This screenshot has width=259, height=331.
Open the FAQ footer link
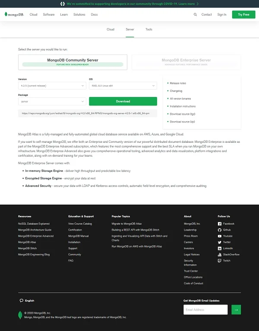point(71,261)
